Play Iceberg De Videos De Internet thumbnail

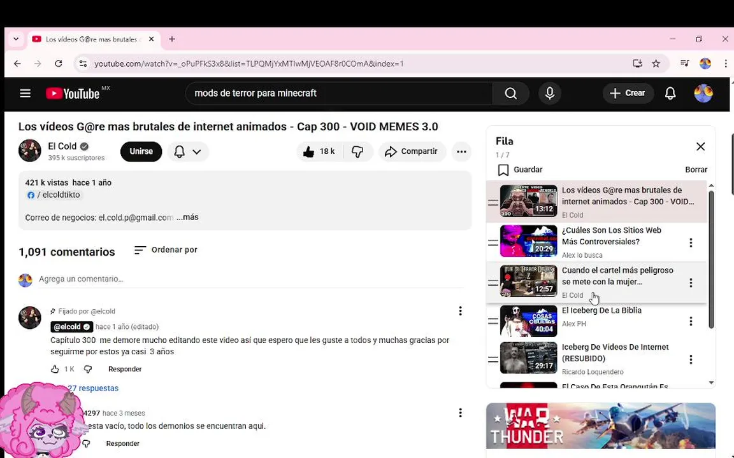coord(528,358)
